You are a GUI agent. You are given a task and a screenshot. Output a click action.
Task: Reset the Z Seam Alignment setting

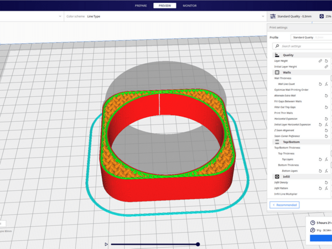click(326, 131)
